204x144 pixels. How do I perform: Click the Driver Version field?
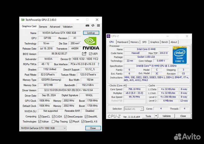coord(69,90)
